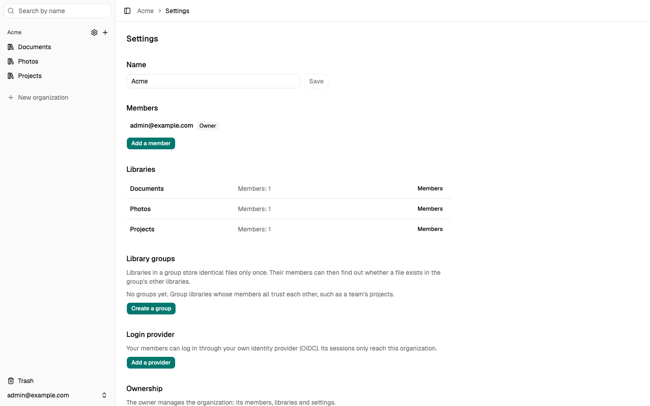650x406 pixels.
Task: Open the Projects library in sidebar
Action: coord(57,76)
